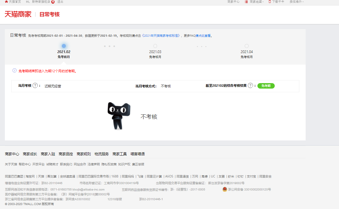
Task: Open the 阿里通信 footer link
Action: [183, 177]
